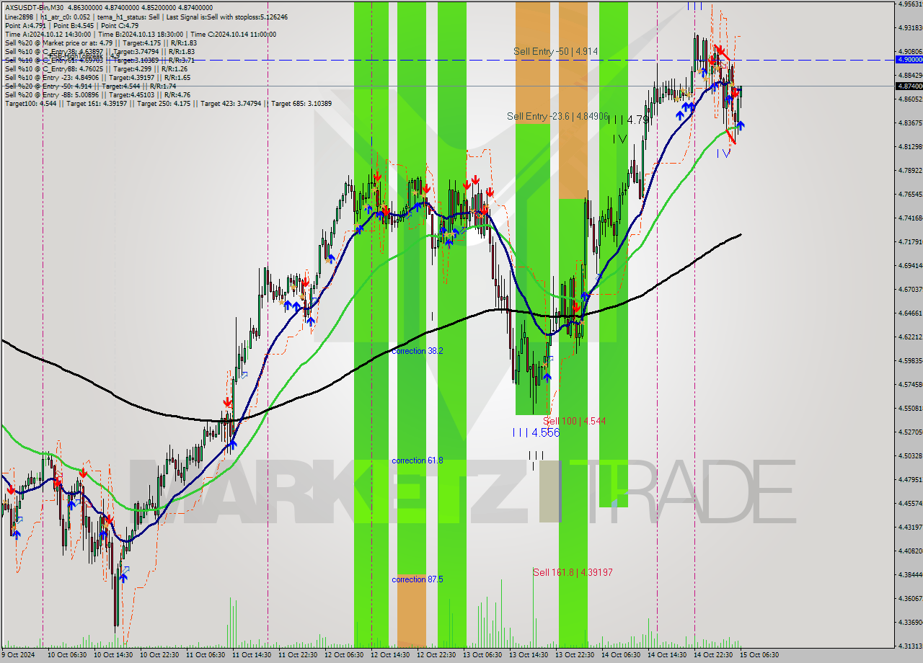The width and height of the screenshot is (923, 663).
Task: Select the 'Target100: 4.544' targets line
Action: [x=168, y=104]
